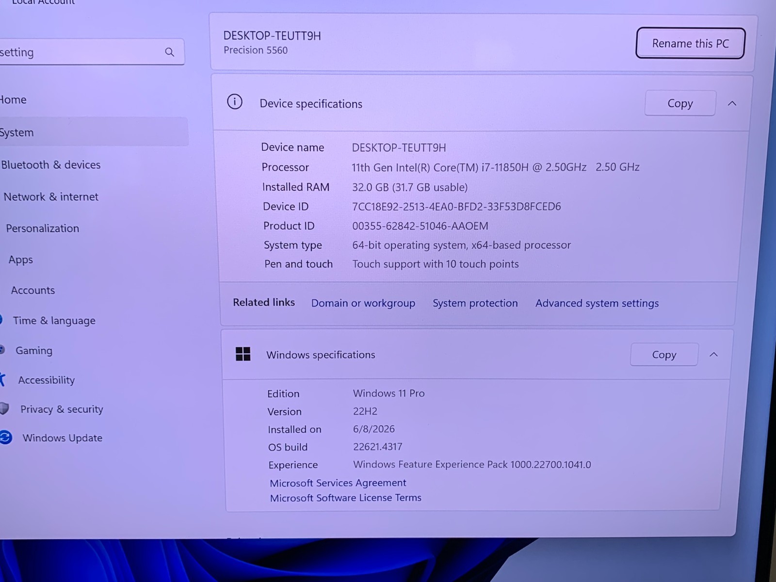Screen dimensions: 776x582
Task: Select the Device ID value 7CC18E92-2513-4EA0-BFD2-33F53D8FCED6
Action: (456, 207)
